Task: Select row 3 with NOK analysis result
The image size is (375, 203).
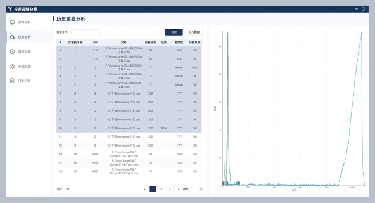Action: tap(129, 68)
